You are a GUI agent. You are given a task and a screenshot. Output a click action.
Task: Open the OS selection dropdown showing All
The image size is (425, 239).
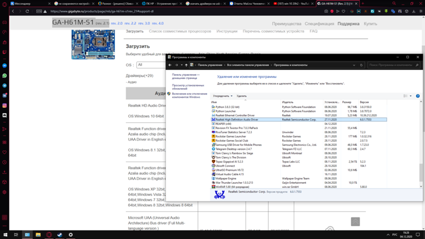tap(151, 65)
